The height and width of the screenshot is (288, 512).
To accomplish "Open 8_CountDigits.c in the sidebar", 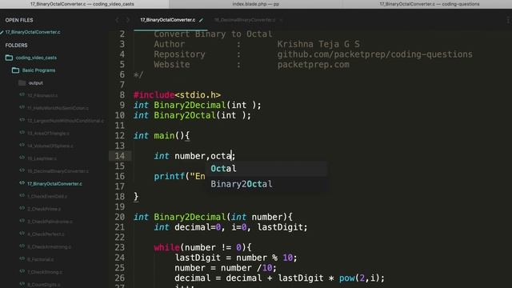I will click(44, 285).
